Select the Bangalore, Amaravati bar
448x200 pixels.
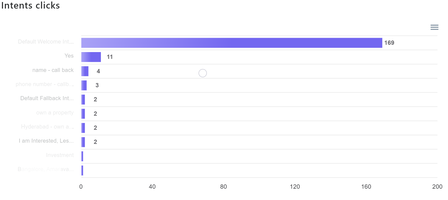pyautogui.click(x=82, y=170)
